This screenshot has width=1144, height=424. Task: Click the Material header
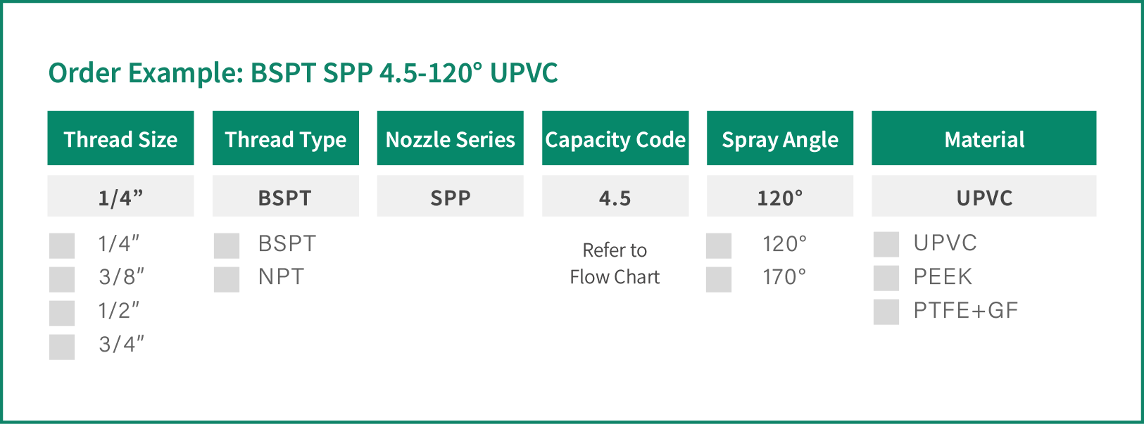click(984, 139)
